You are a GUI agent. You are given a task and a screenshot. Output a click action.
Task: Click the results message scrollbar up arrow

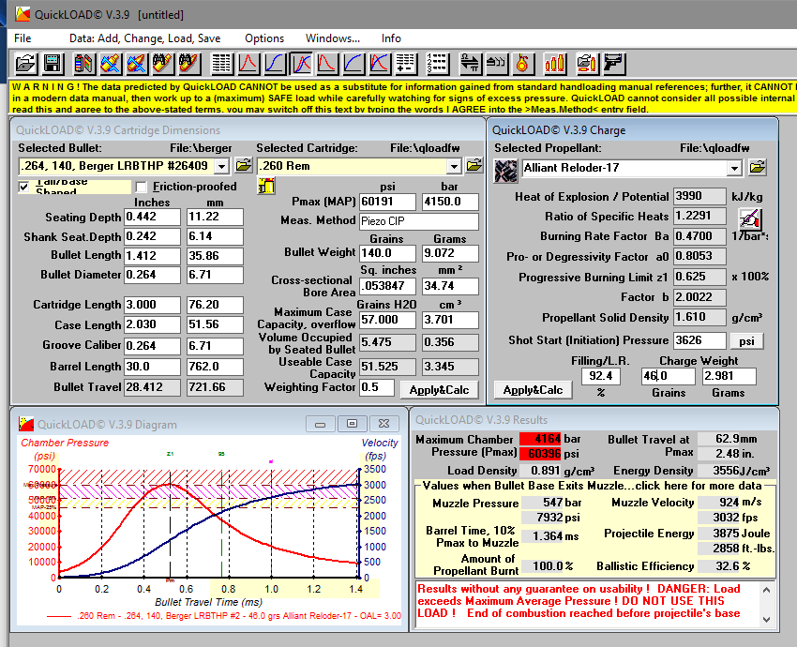click(x=766, y=590)
